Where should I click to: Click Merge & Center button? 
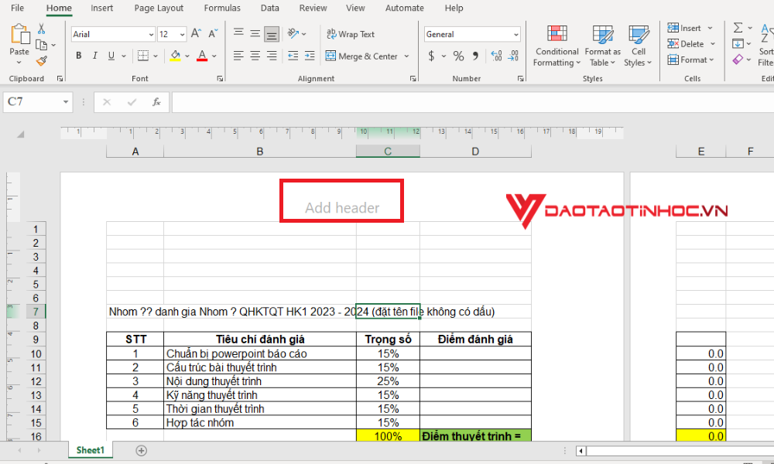tap(361, 56)
